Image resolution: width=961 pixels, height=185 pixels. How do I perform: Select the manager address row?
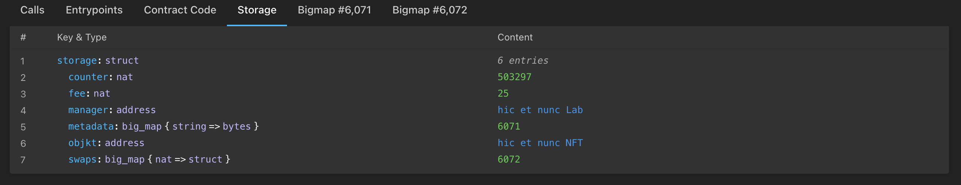pyautogui.click(x=112, y=110)
